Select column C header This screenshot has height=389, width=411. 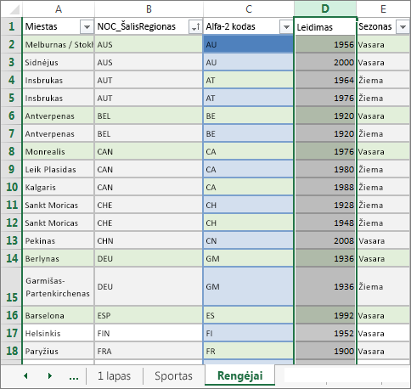249,9
